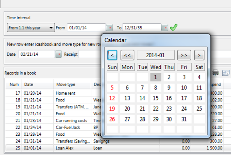The height and width of the screenshot is (155, 231).
Task: Select day 4 in the calendar
Action: pyautogui.click(x=199, y=77)
